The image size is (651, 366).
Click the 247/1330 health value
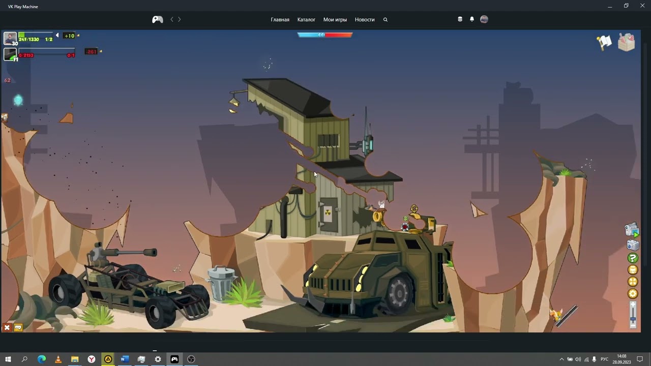[29, 39]
